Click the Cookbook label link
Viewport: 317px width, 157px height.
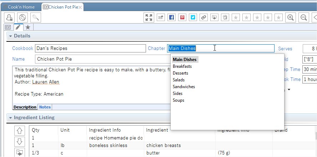pyautogui.click(x=22, y=49)
